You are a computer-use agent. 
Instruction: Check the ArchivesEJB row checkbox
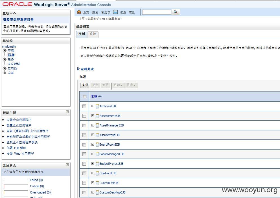pos(84,106)
